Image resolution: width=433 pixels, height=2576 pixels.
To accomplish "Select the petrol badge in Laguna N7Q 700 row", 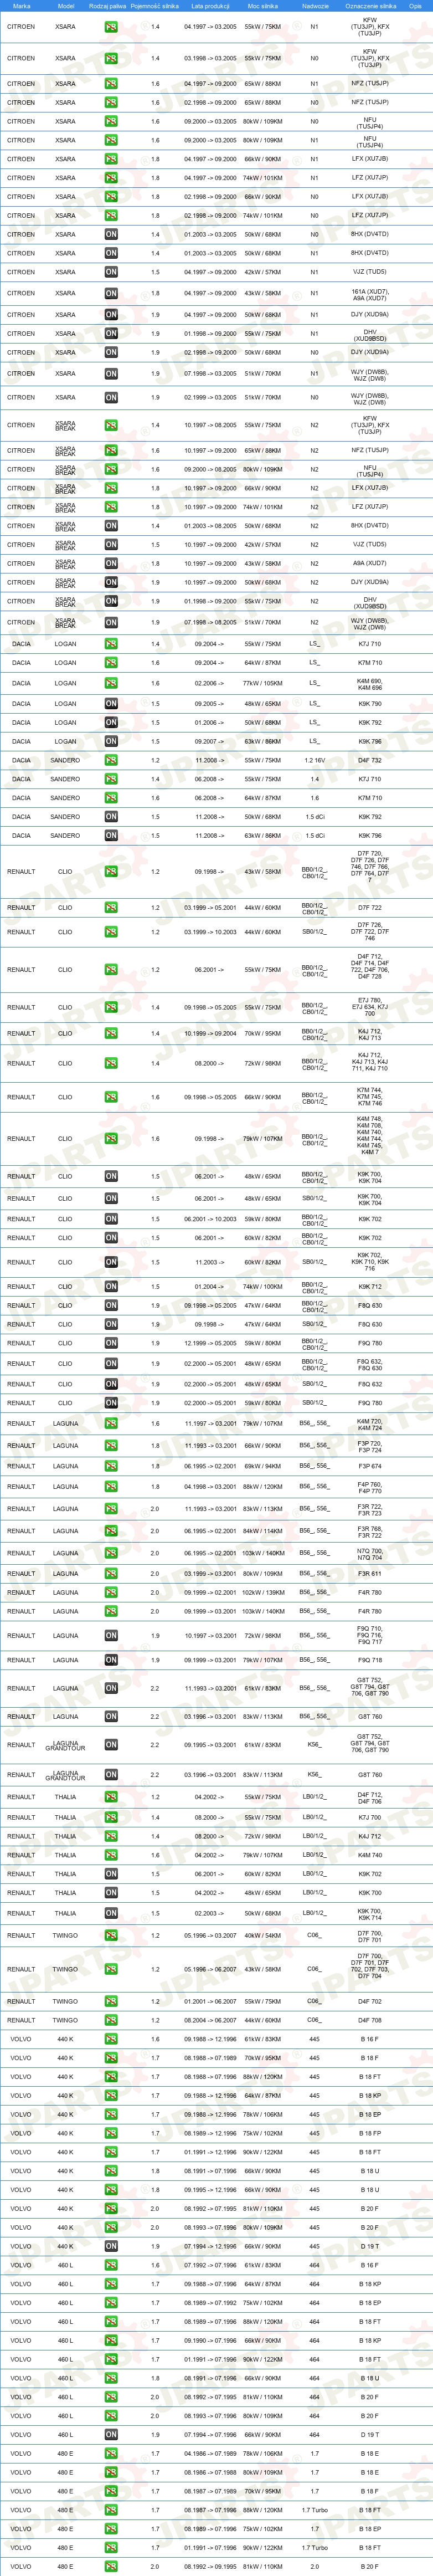I will coord(111,1554).
